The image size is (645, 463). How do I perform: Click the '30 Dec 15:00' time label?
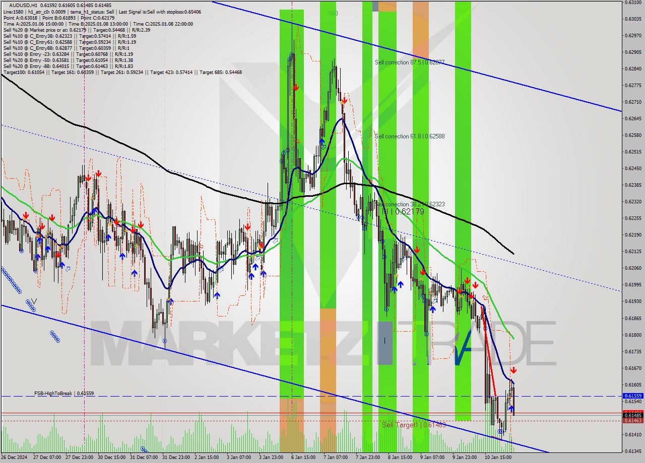[111, 458]
